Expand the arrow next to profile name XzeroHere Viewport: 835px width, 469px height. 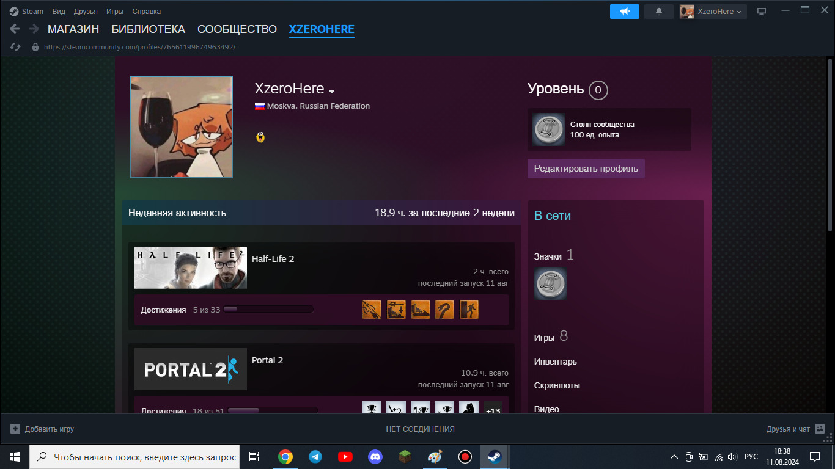pos(331,92)
